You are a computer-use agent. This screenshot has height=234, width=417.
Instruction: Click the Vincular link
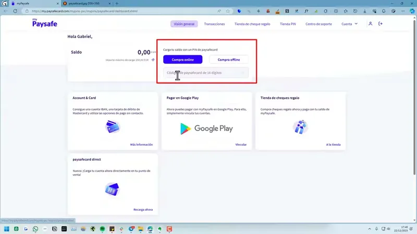(241, 145)
